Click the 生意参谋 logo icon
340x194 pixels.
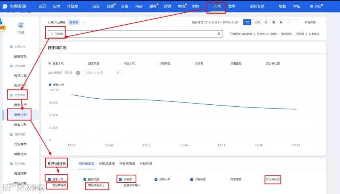5,6
